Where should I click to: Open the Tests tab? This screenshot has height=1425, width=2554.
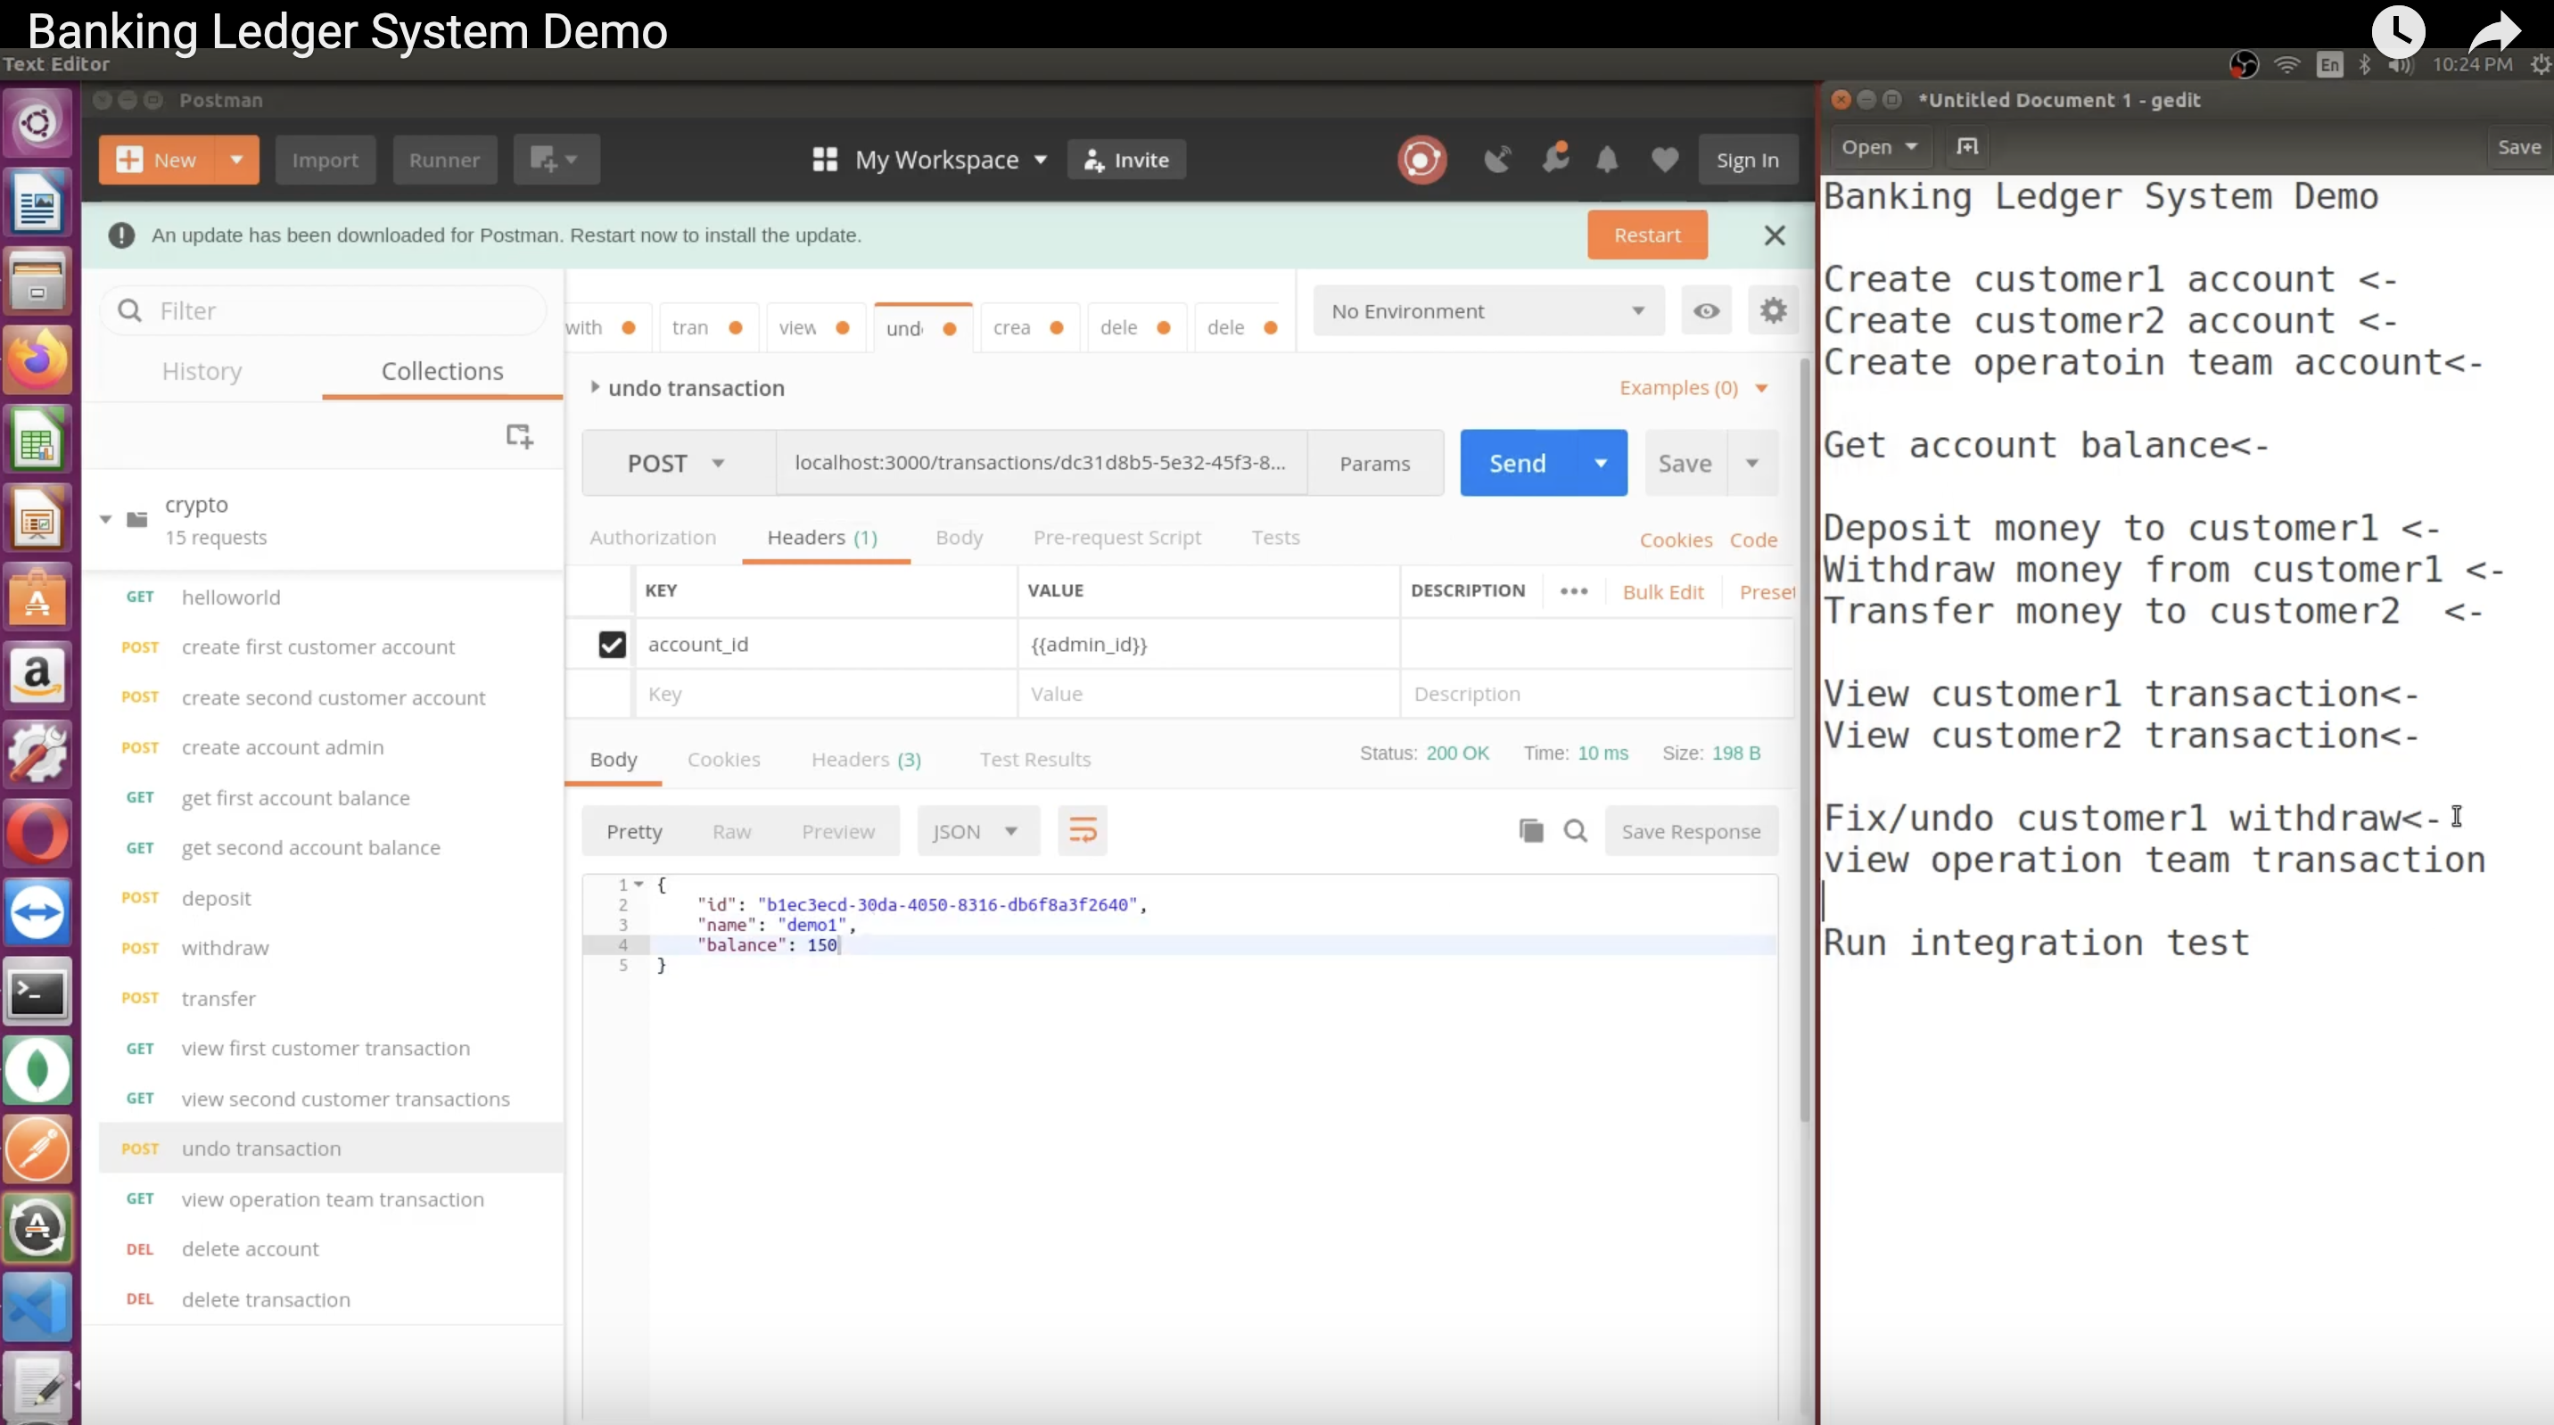point(1275,538)
